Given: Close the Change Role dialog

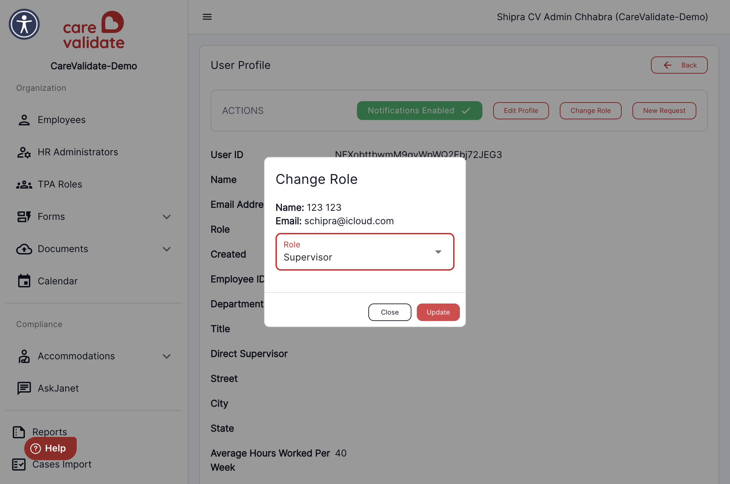Looking at the screenshot, I should [390, 312].
